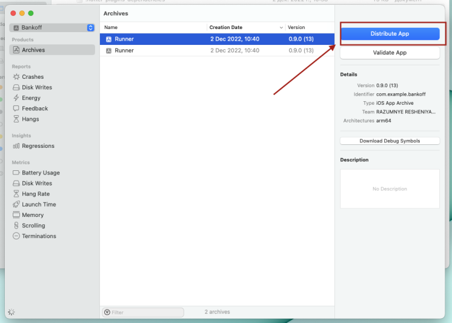Click Download Debug Symbols button
452x323 pixels.
[x=390, y=141]
